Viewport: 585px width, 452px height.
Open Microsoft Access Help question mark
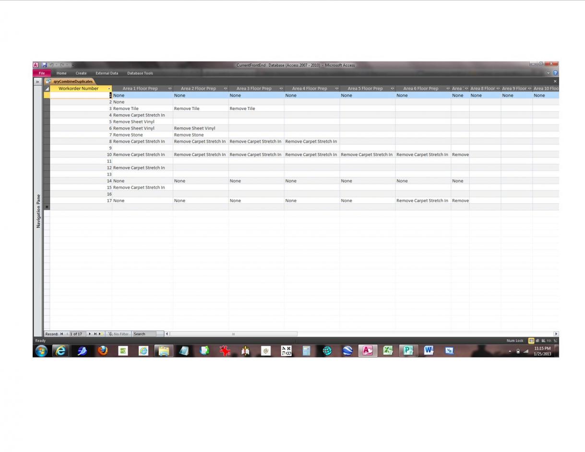555,73
